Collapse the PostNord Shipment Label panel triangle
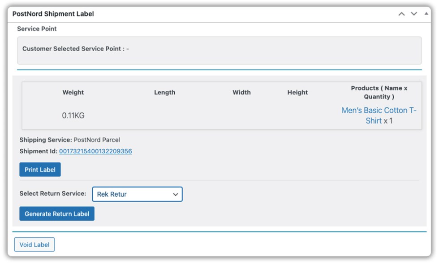Image resolution: width=439 pixels, height=263 pixels. tap(426, 13)
